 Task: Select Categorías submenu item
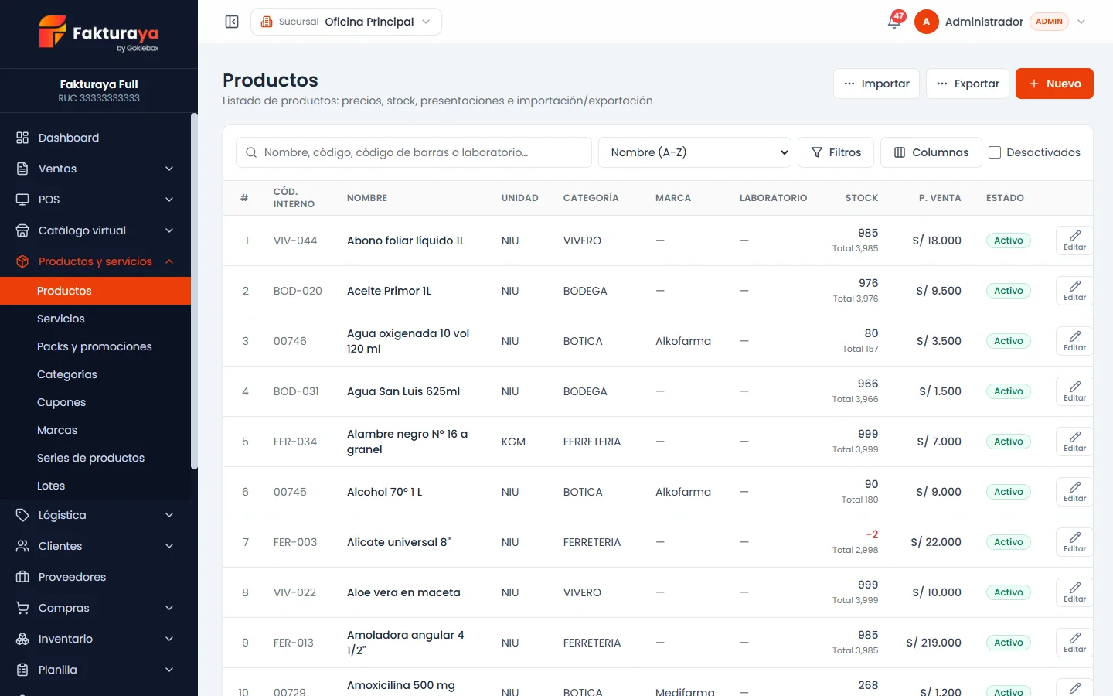96,374
